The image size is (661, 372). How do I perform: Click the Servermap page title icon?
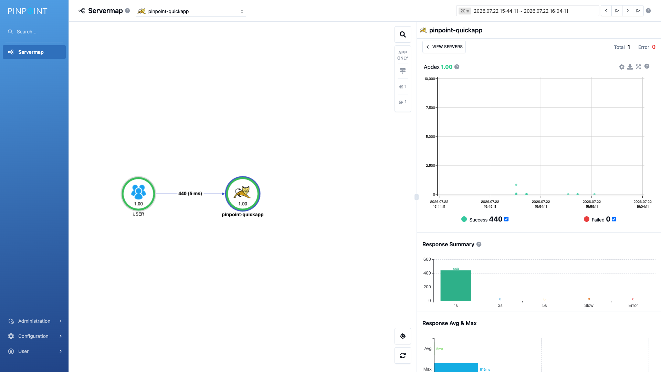[x=82, y=11]
